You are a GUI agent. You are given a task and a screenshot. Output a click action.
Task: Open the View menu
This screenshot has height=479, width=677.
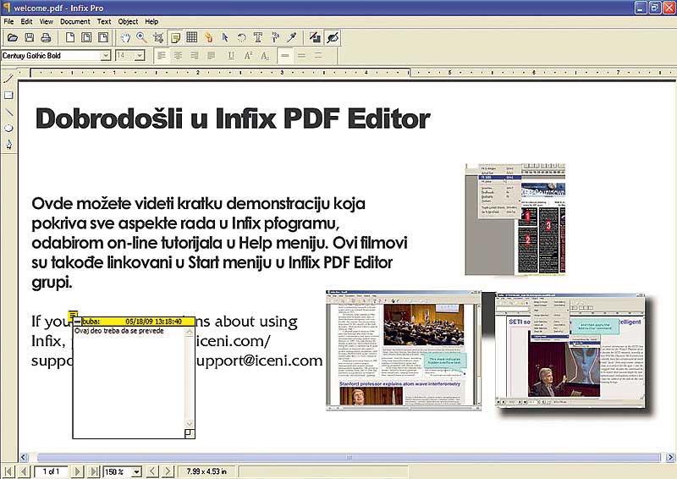pyautogui.click(x=47, y=22)
